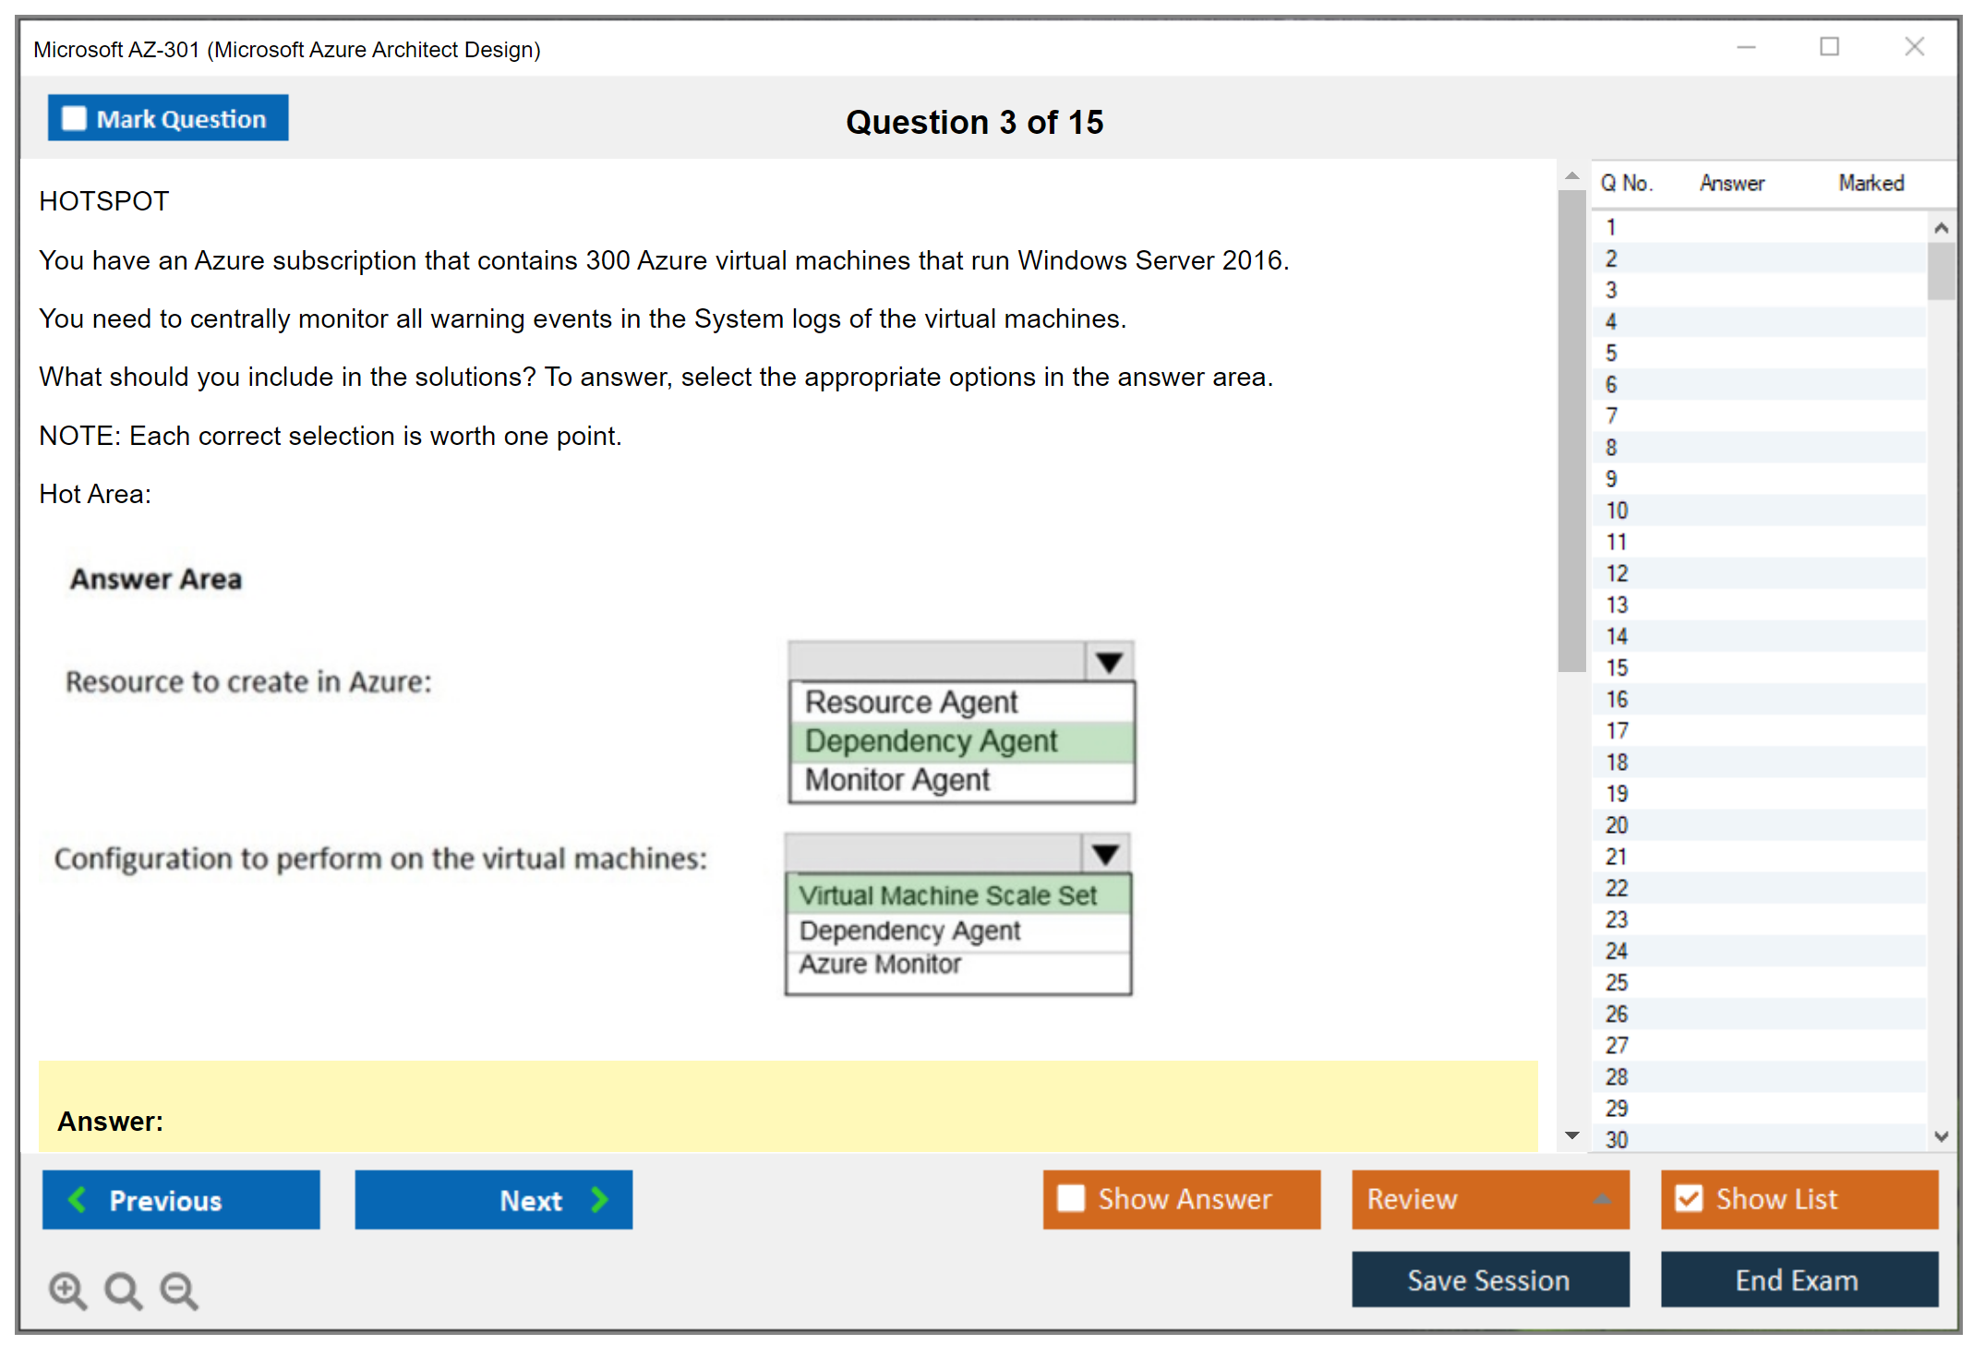This screenshot has width=1985, height=1357.
Task: Click the reset zoom magnifier icon
Action: [x=123, y=1290]
